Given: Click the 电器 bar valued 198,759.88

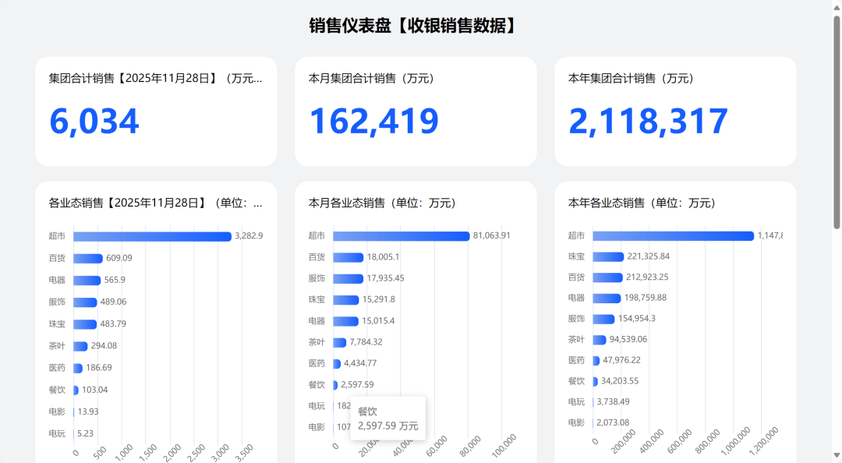Looking at the screenshot, I should click(x=607, y=298).
